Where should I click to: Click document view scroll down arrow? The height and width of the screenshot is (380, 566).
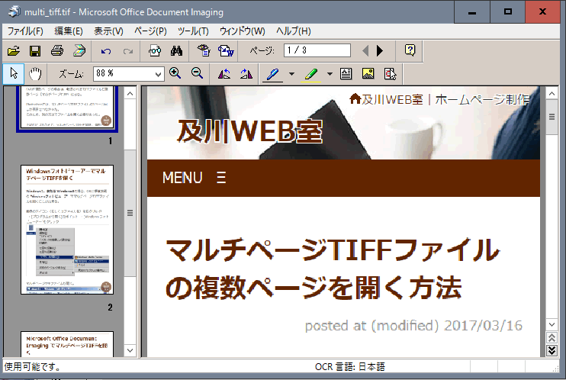coord(552,324)
